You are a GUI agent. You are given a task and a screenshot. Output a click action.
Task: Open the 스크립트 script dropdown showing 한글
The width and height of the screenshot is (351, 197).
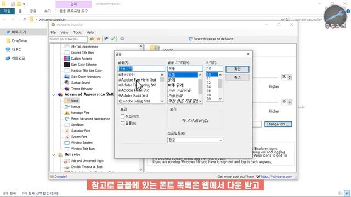point(195,140)
